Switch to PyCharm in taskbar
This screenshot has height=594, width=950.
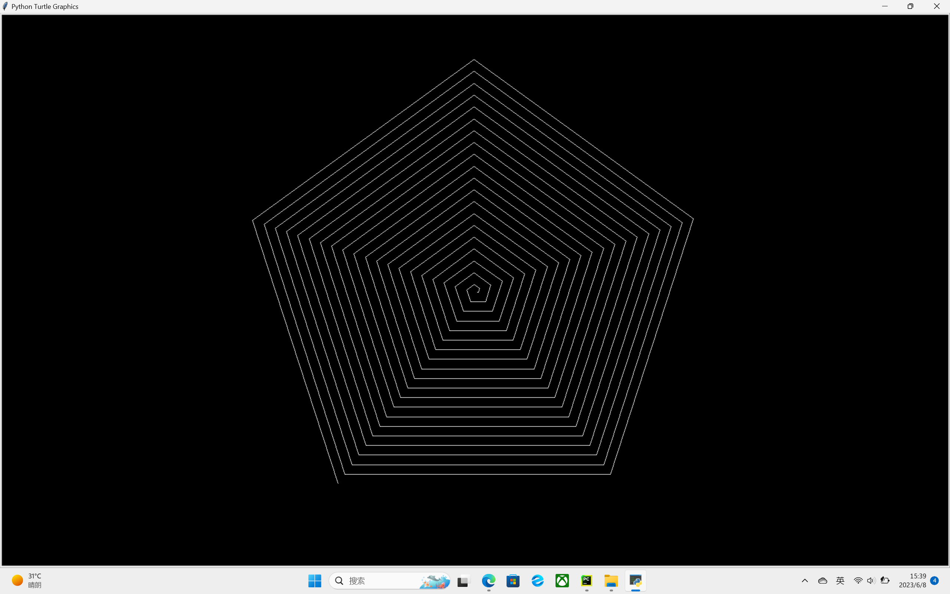pos(586,580)
